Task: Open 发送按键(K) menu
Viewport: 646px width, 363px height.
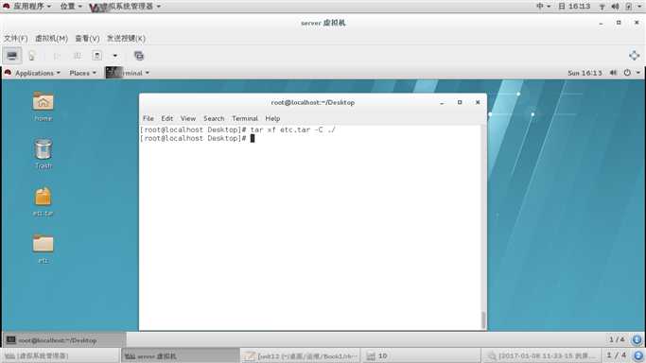Action: [126, 38]
